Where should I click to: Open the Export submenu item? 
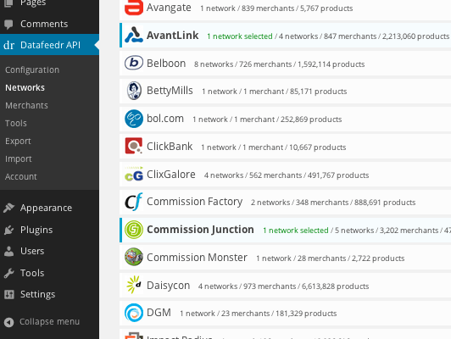pyautogui.click(x=18, y=142)
